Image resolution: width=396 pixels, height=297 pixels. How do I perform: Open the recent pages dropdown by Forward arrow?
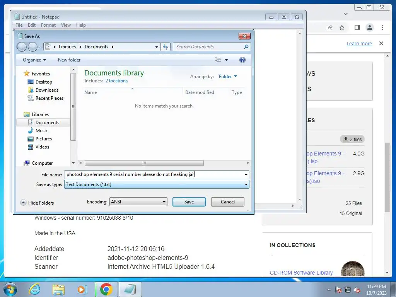(40, 47)
